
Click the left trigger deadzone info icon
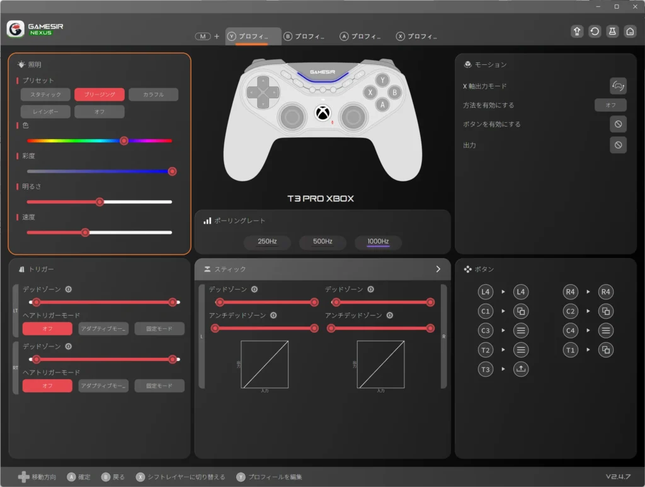68,289
